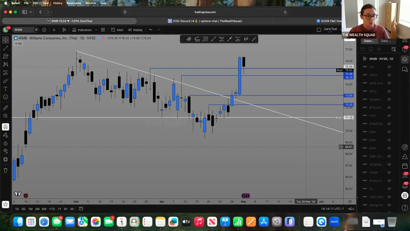The width and height of the screenshot is (410, 231).
Task: Open the price scale settings gear
Action: point(350,201)
